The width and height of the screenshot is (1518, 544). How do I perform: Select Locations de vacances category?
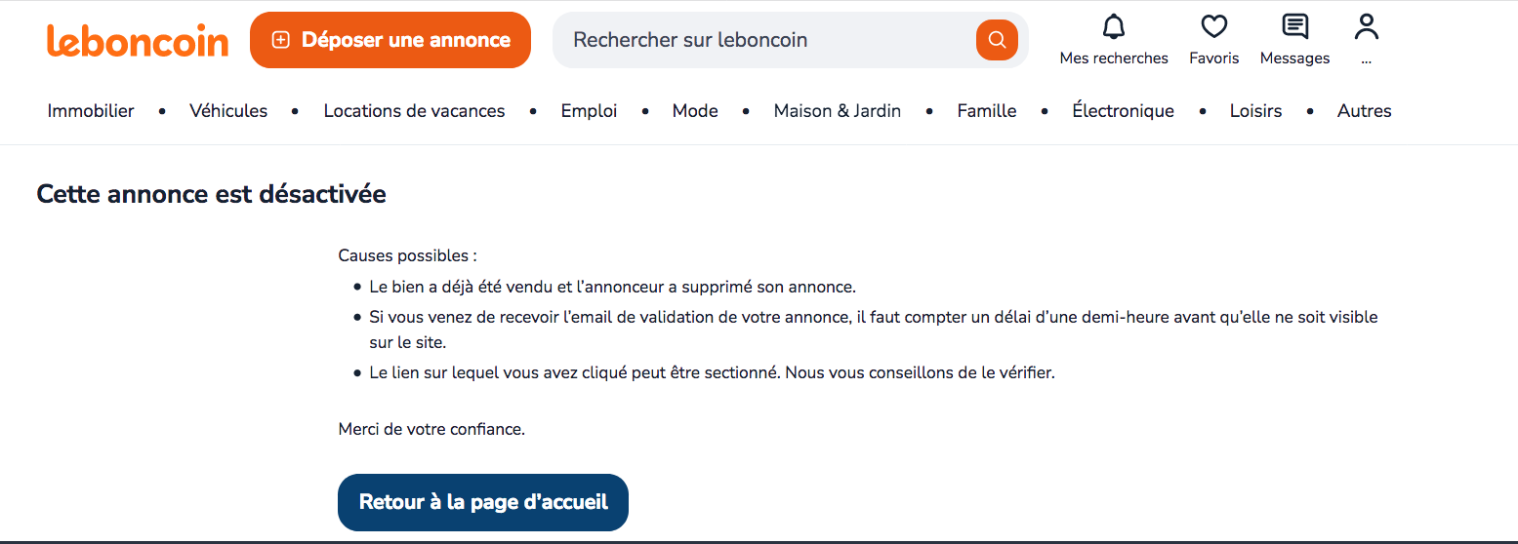pos(414,111)
